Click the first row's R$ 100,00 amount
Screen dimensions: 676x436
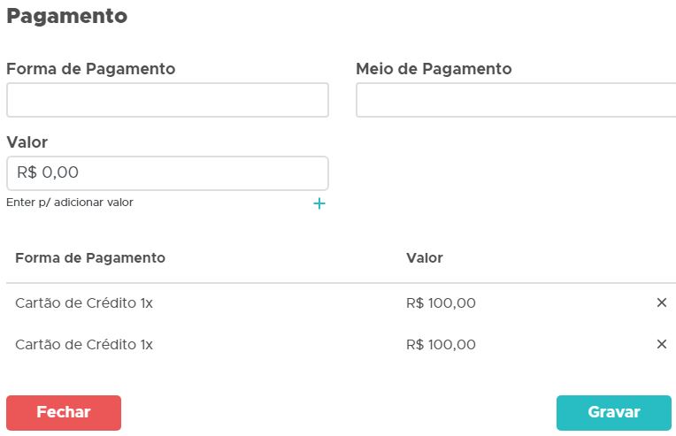pyautogui.click(x=441, y=303)
